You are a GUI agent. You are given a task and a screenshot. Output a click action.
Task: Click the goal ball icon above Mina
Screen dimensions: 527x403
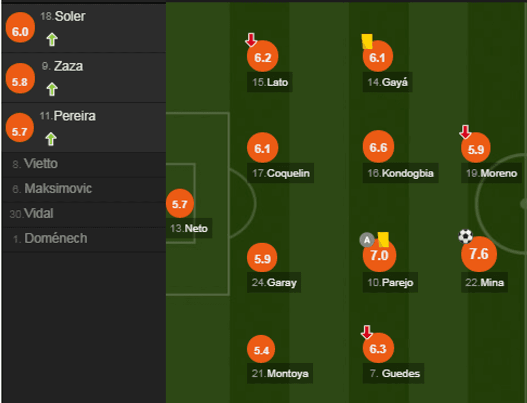coord(466,236)
